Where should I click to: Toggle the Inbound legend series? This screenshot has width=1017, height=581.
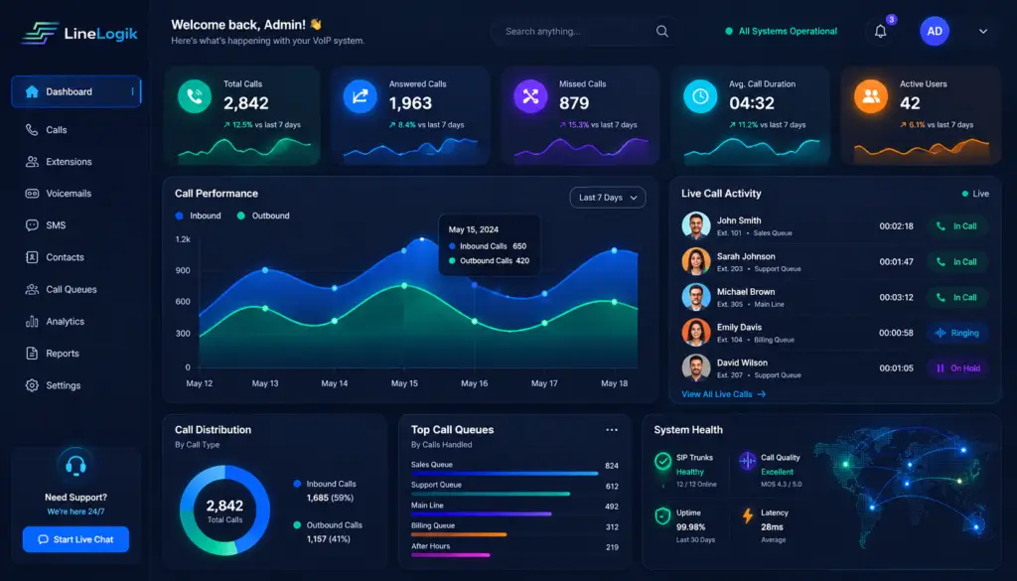(198, 216)
